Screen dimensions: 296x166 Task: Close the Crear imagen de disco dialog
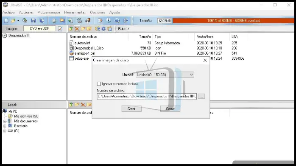pos(205,60)
